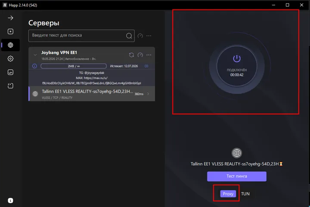Switch to TUN mode
310x207 pixels.
(245, 194)
